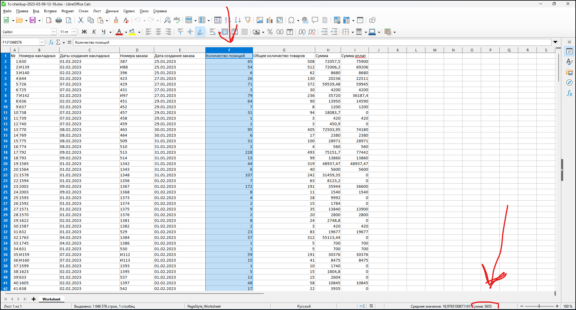Click zoom in plus button

point(557,306)
